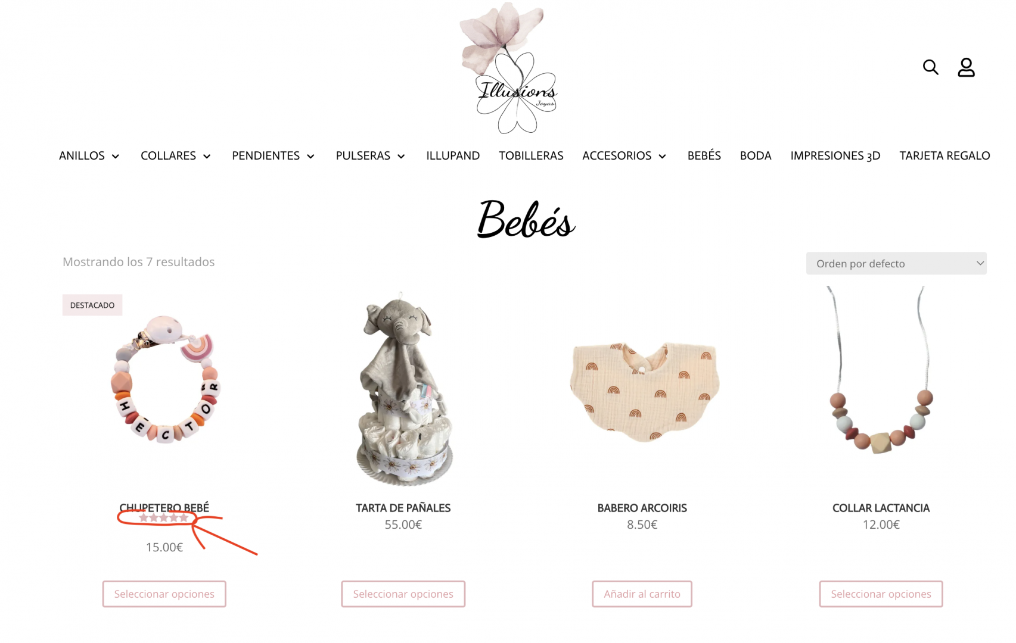Go to the BEBÉS menu item
This screenshot has width=1016, height=643.
[x=704, y=155]
